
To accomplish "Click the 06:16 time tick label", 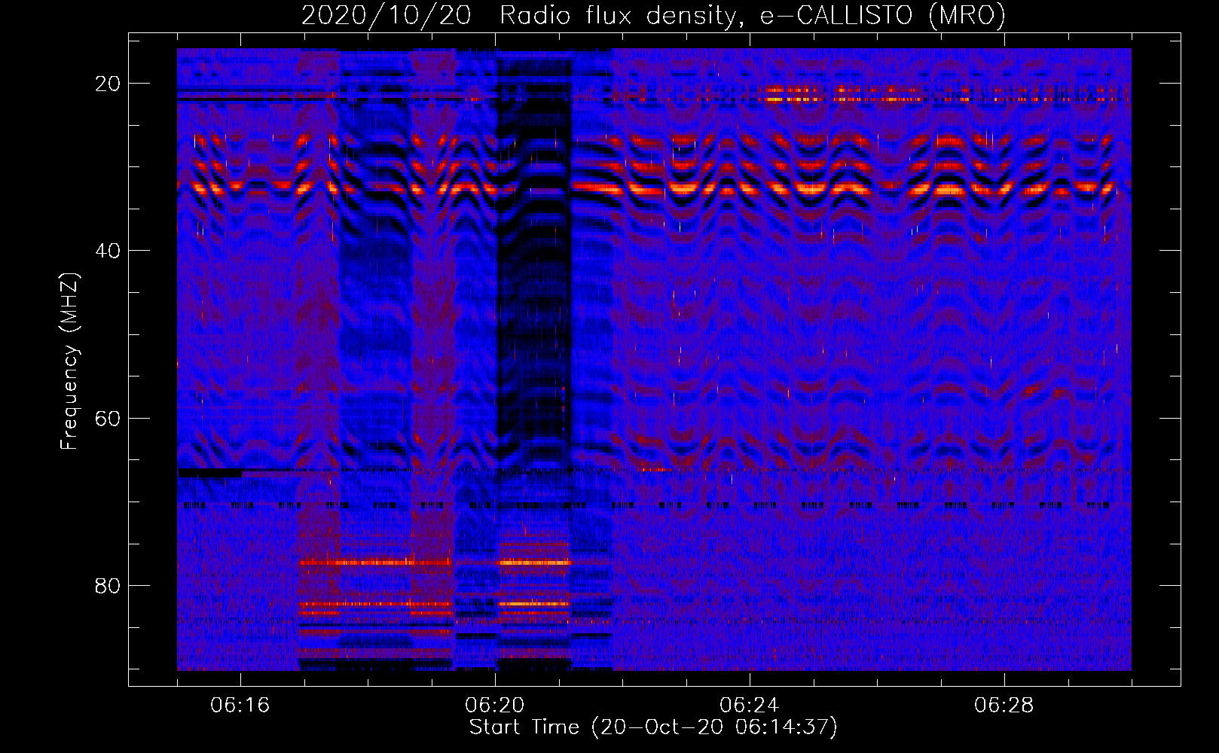I will [240, 706].
